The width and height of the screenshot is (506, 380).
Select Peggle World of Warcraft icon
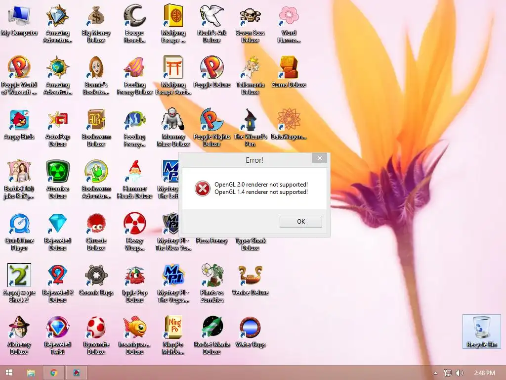coord(19,67)
